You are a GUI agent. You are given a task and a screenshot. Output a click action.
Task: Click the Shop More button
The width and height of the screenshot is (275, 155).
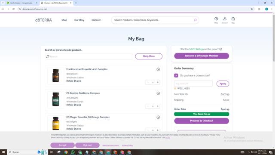149,56
